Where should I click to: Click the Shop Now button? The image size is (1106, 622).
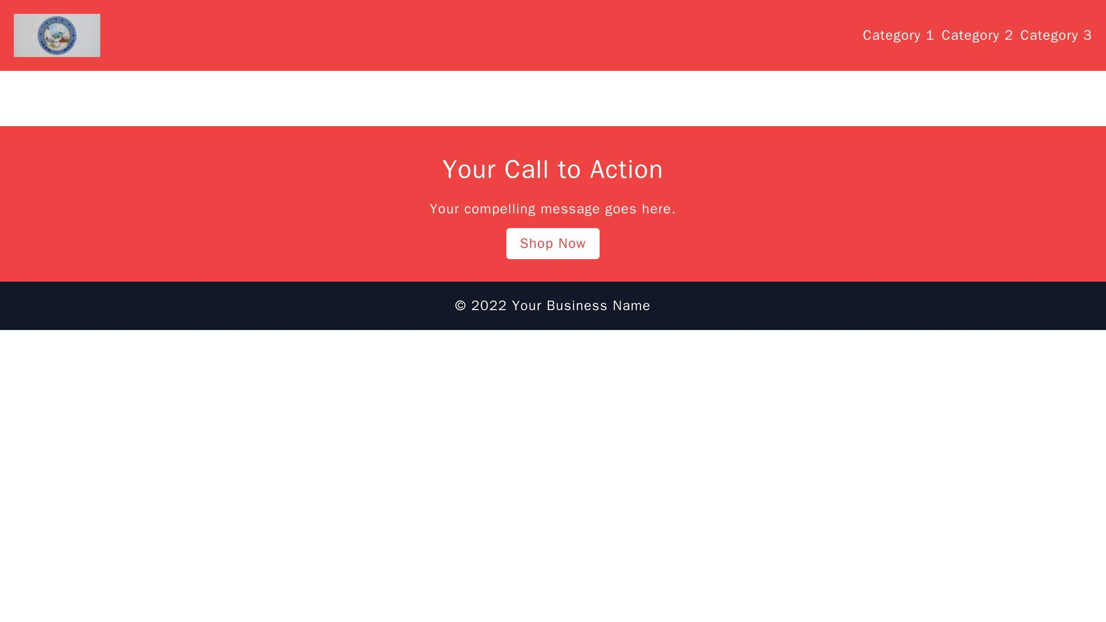pyautogui.click(x=553, y=243)
